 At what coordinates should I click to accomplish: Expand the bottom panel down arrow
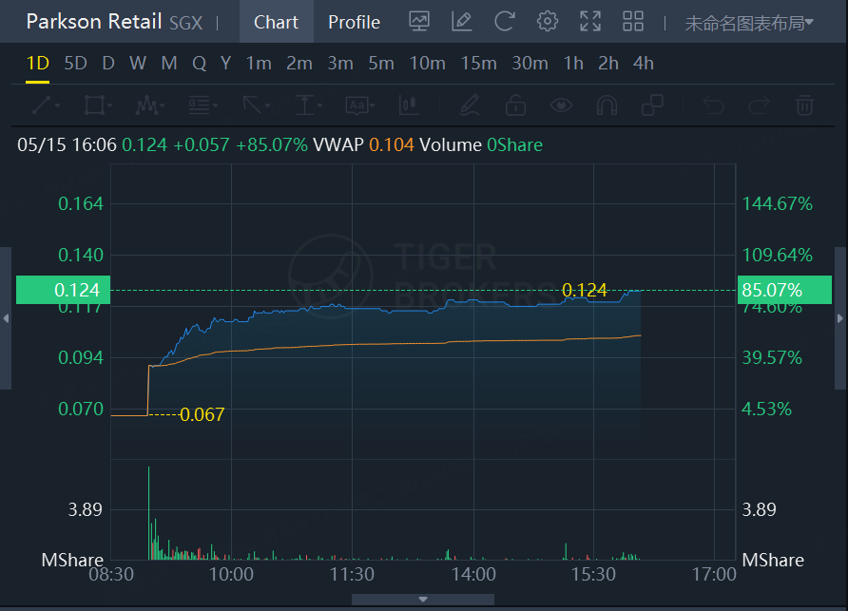tap(423, 599)
